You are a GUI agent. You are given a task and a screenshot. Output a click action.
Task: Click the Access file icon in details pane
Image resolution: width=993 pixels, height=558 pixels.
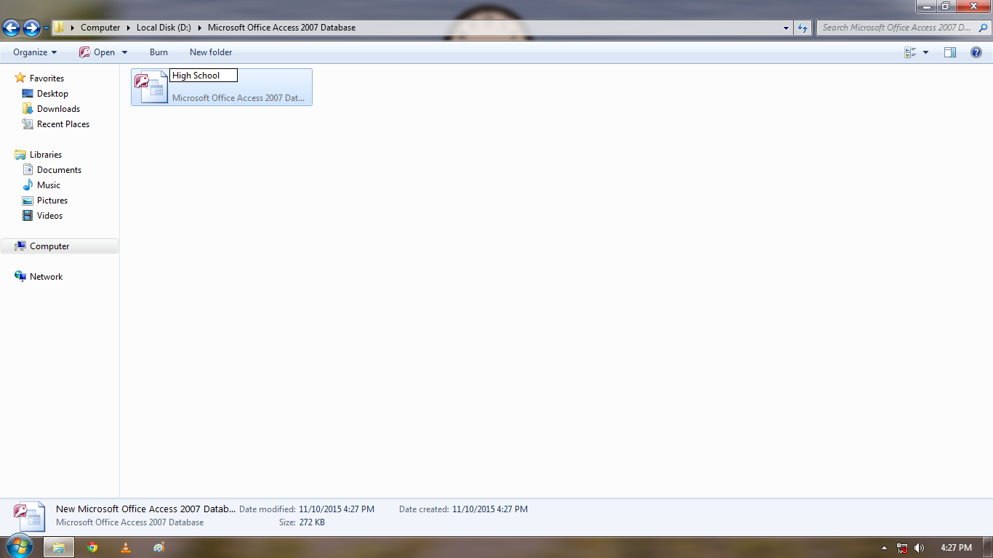(29, 517)
